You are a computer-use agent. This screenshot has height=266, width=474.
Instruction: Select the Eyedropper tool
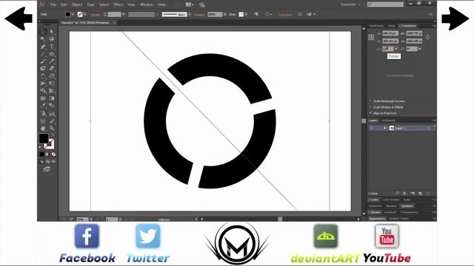tap(43, 106)
